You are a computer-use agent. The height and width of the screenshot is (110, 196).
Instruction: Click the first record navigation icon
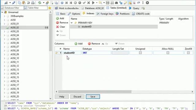[66, 3]
